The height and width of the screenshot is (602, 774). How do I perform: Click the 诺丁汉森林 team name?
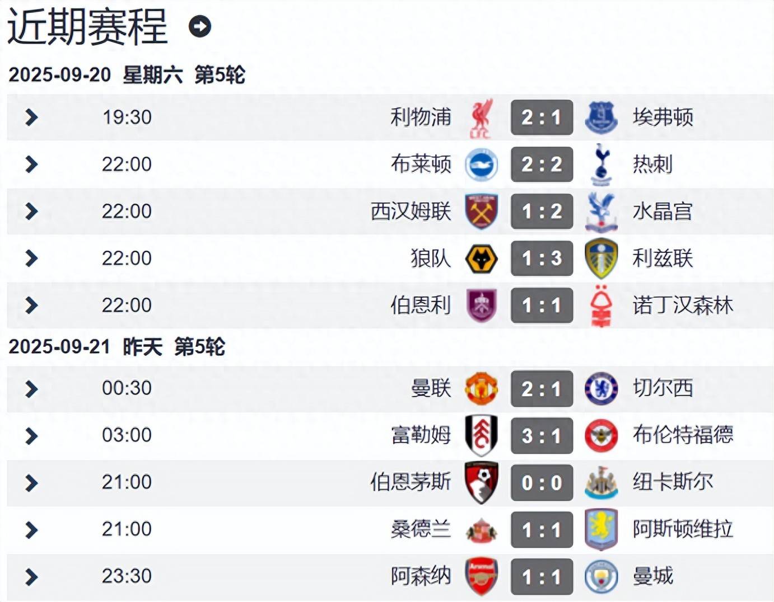683,305
